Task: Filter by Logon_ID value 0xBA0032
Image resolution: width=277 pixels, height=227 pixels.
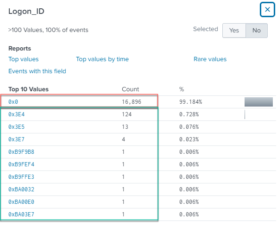Action: click(21, 189)
